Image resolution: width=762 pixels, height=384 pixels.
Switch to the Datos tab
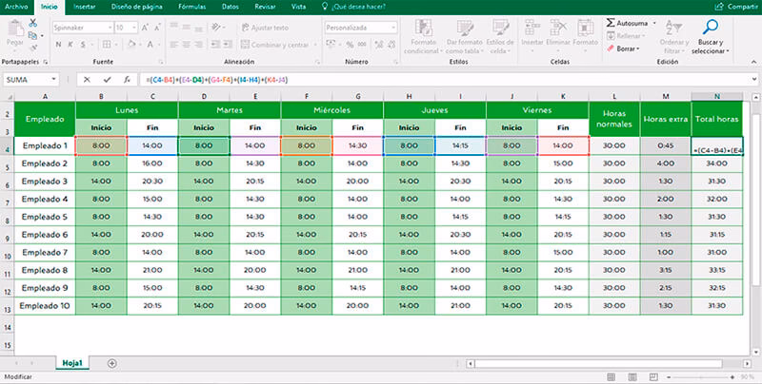click(x=231, y=7)
